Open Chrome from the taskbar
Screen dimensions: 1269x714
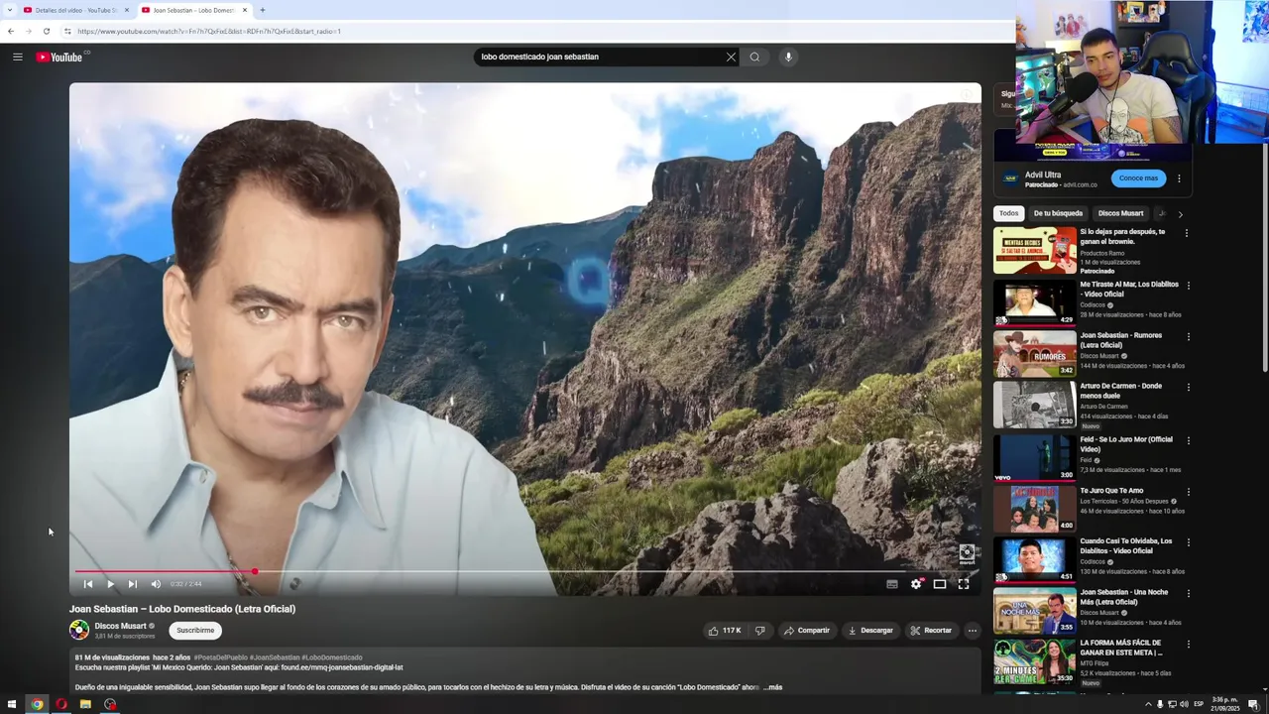(37, 704)
